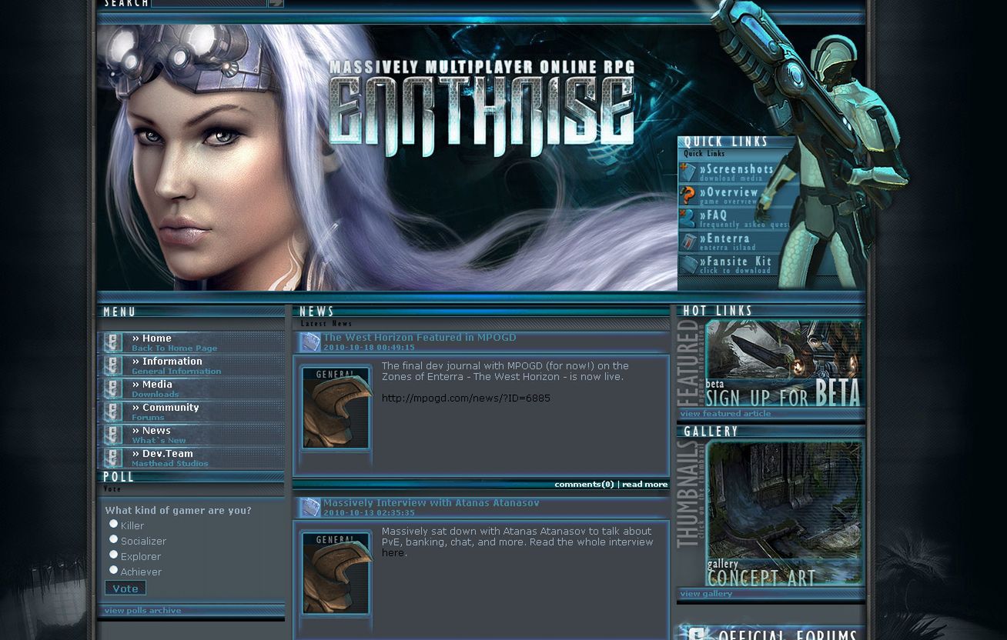Click General helmet image in Massively post
The width and height of the screenshot is (1007, 640).
tap(336, 574)
